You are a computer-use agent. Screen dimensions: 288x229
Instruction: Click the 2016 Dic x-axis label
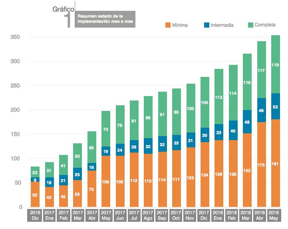click(35, 215)
